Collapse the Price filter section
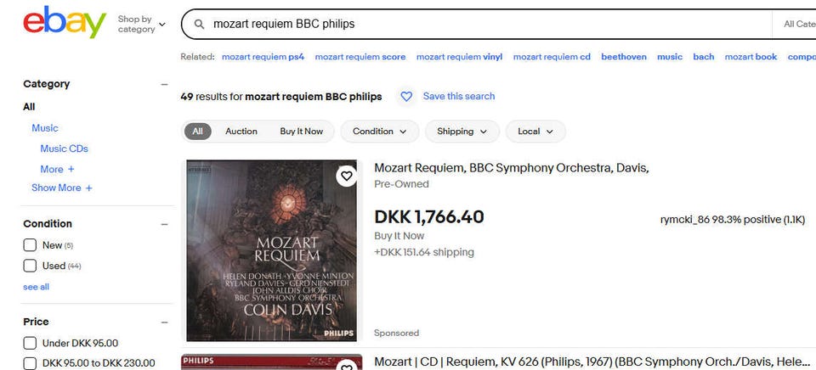This screenshot has height=370, width=816. (x=164, y=322)
